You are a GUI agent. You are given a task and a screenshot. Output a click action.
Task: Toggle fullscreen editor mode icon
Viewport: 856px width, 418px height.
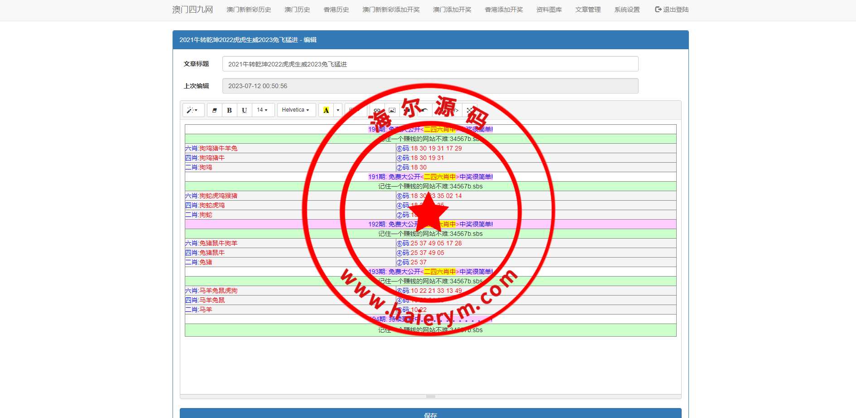470,110
